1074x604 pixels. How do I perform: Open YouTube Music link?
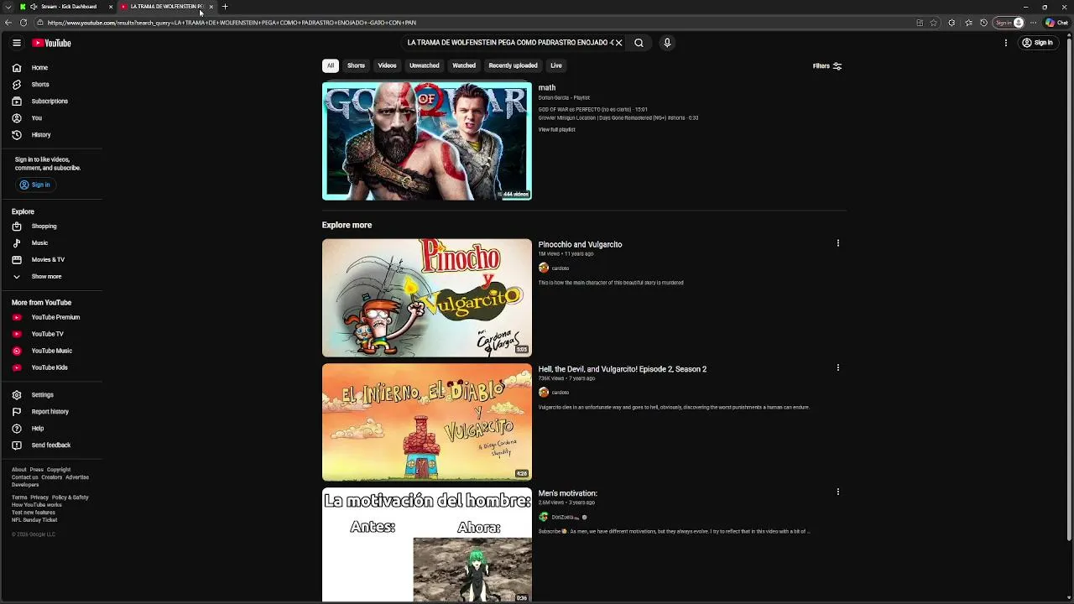click(x=52, y=351)
